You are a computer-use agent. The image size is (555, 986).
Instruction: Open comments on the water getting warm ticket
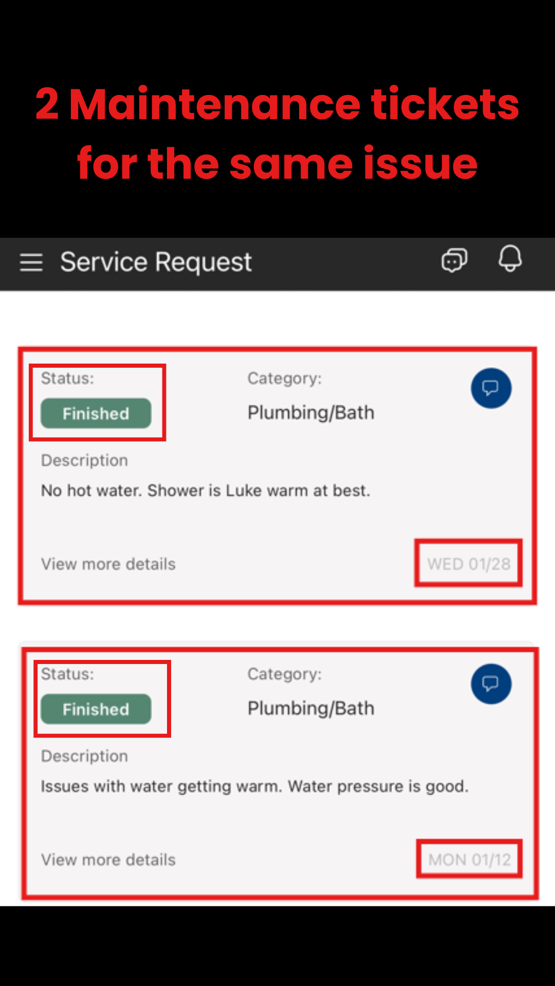point(491,684)
